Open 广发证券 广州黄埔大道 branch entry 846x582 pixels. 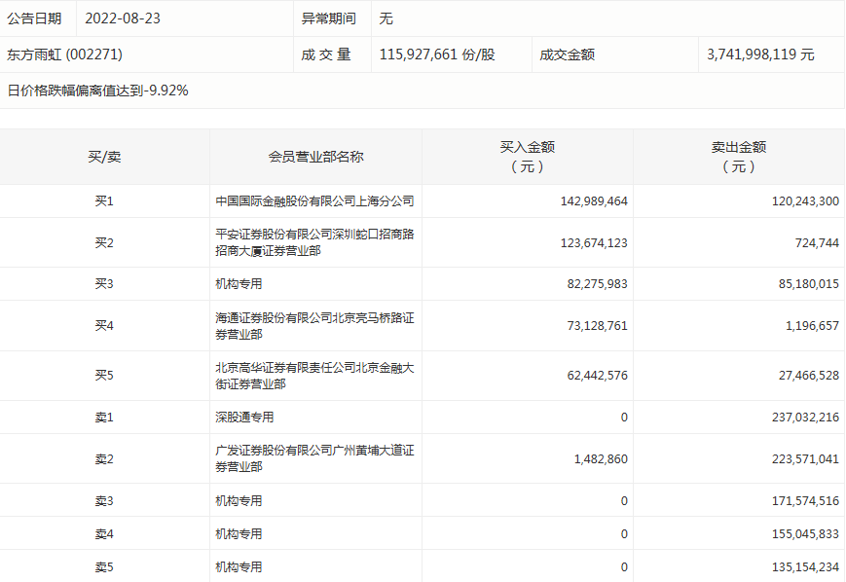tap(314, 458)
